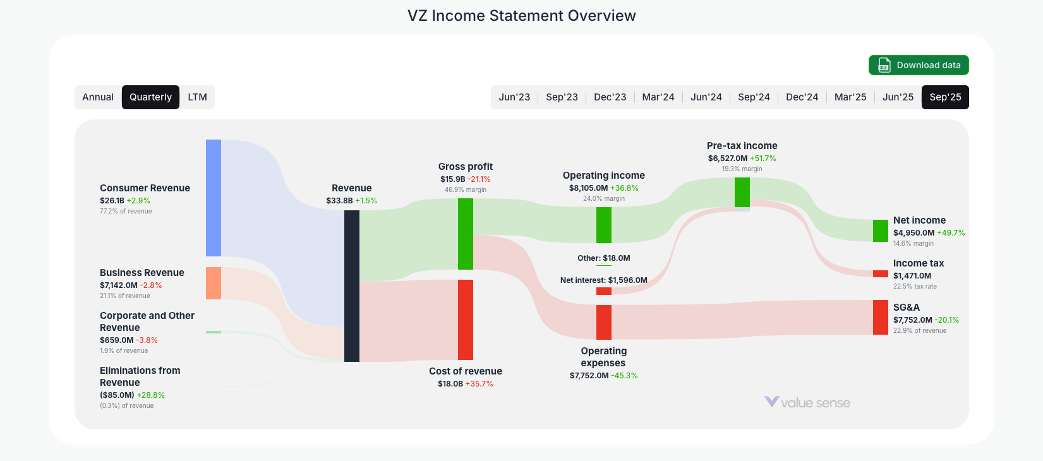1043x461 pixels.
Task: Select the Mar'25 period
Action: coord(850,97)
